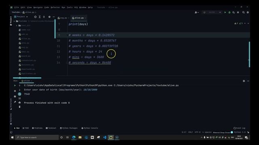Screen dimensions: 259x145
Task: Click down arrow in Run panel
Action: 19,90
